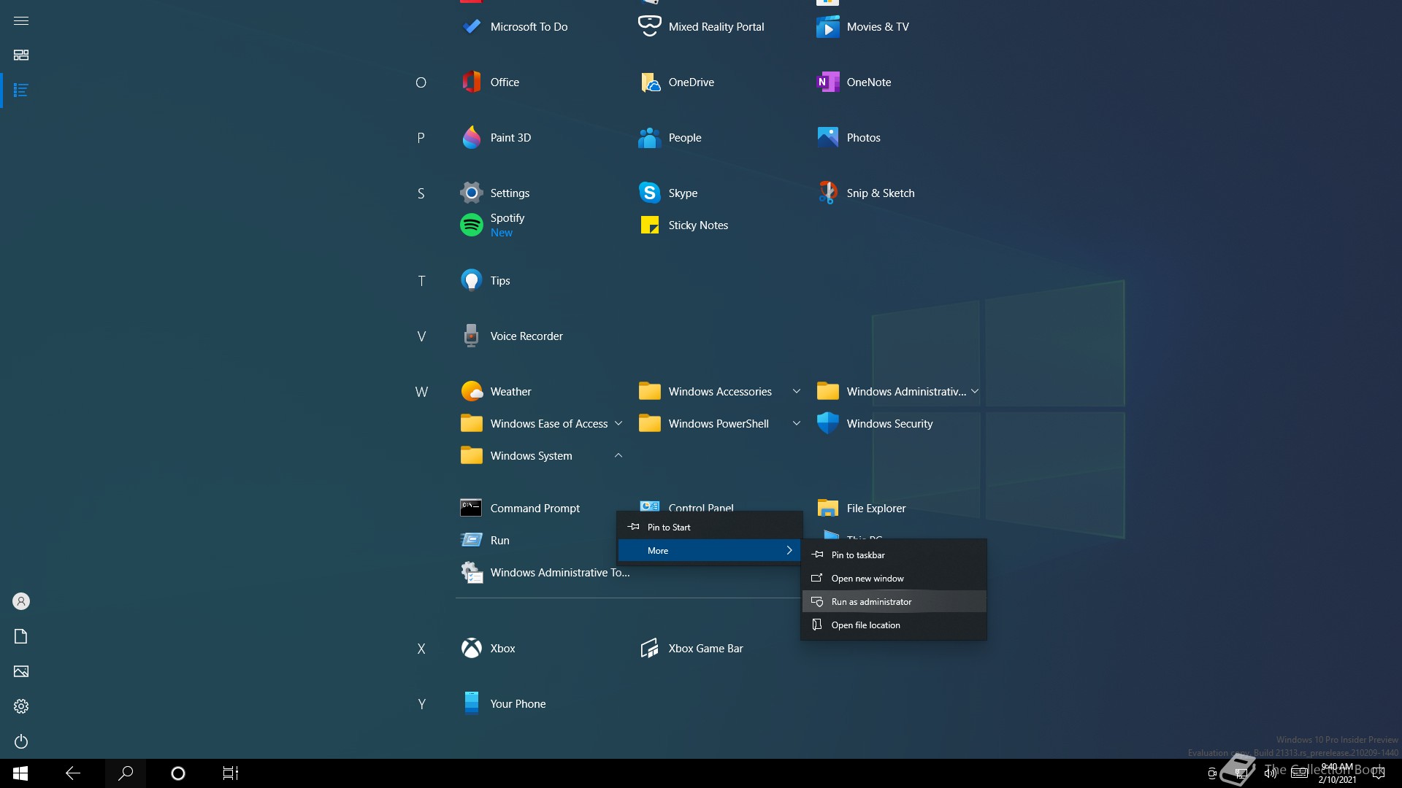Screen dimensions: 1402x788
Task: Click the taskbar back arrow
Action: (x=73, y=773)
